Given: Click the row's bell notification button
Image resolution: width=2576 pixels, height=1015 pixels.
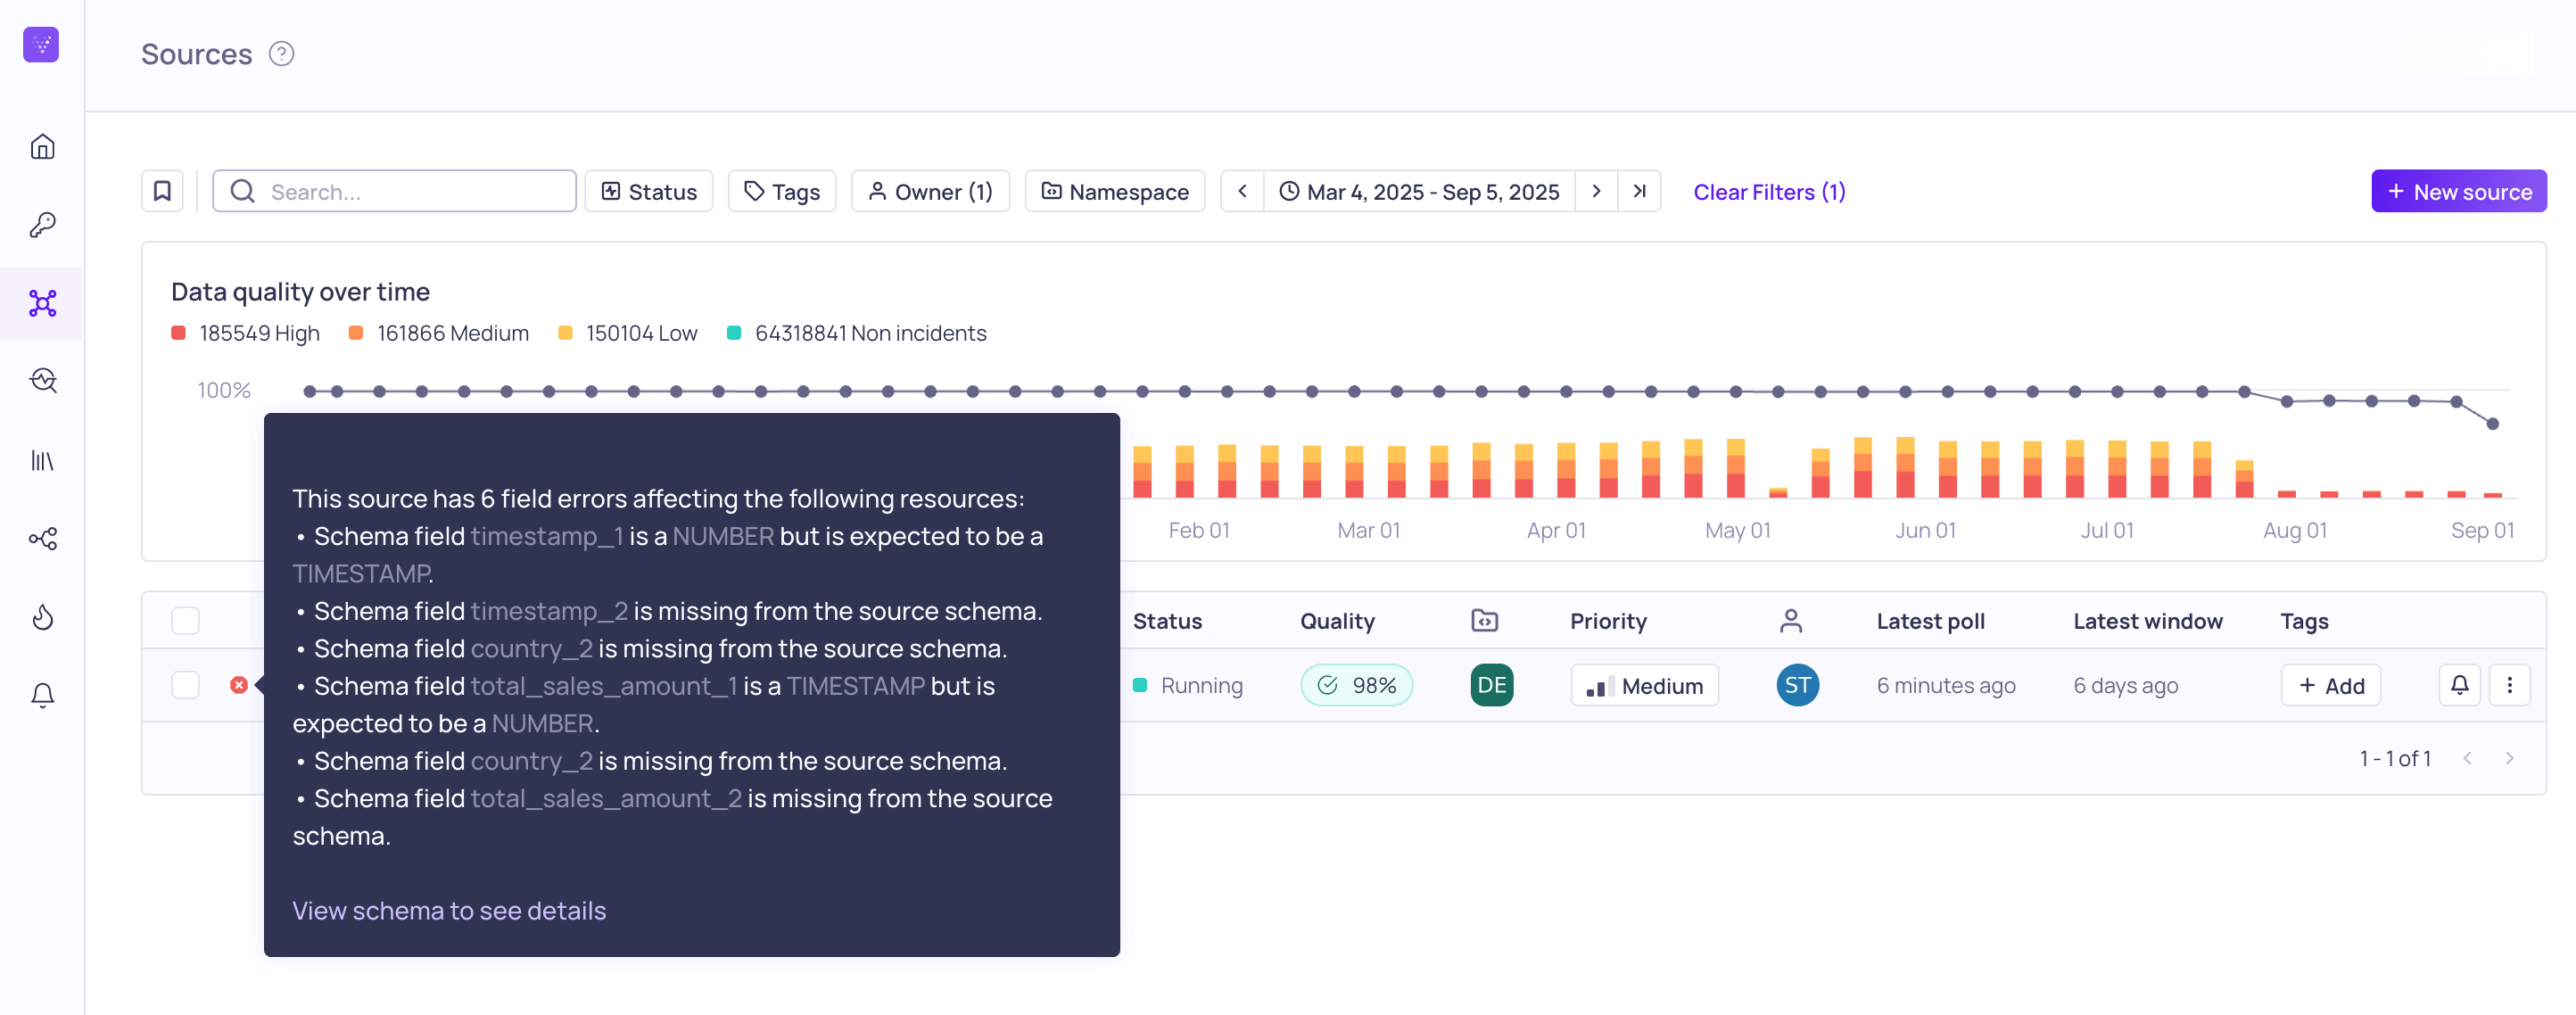Looking at the screenshot, I should [2459, 685].
